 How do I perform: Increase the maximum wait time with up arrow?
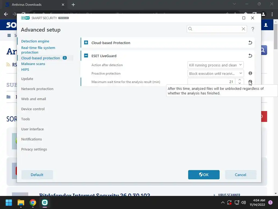point(240,80)
